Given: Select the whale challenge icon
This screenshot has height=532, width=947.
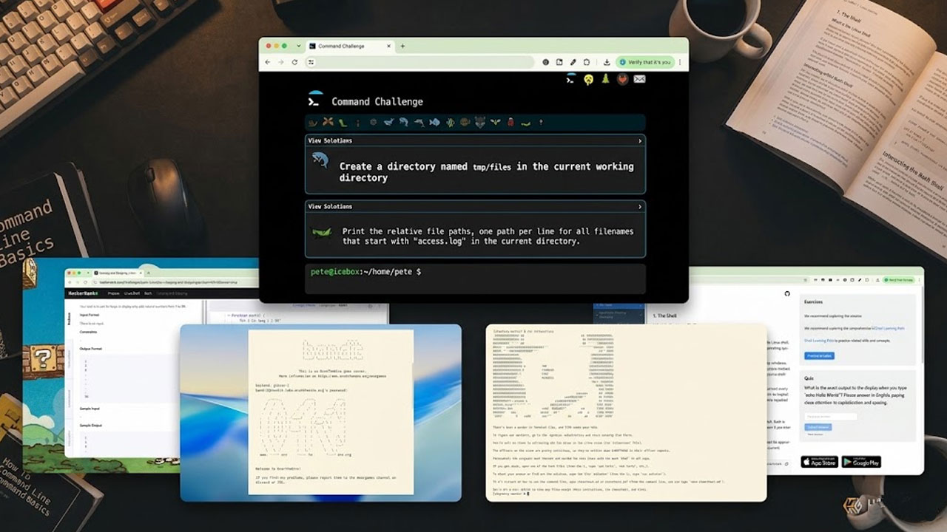Looking at the screenshot, I should pyautogui.click(x=388, y=123).
